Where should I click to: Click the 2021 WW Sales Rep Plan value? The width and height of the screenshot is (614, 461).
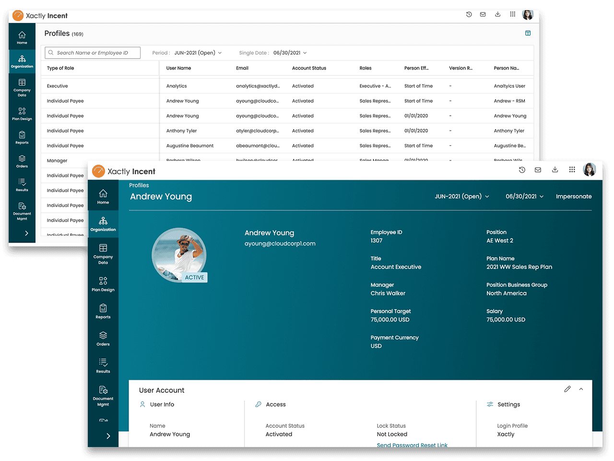[519, 267]
